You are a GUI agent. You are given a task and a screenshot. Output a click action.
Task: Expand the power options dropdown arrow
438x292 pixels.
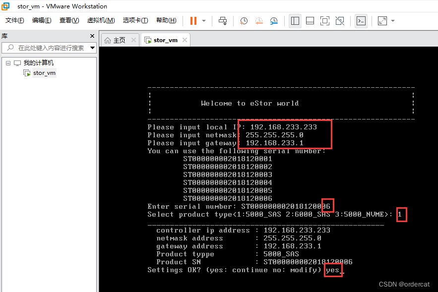204,21
